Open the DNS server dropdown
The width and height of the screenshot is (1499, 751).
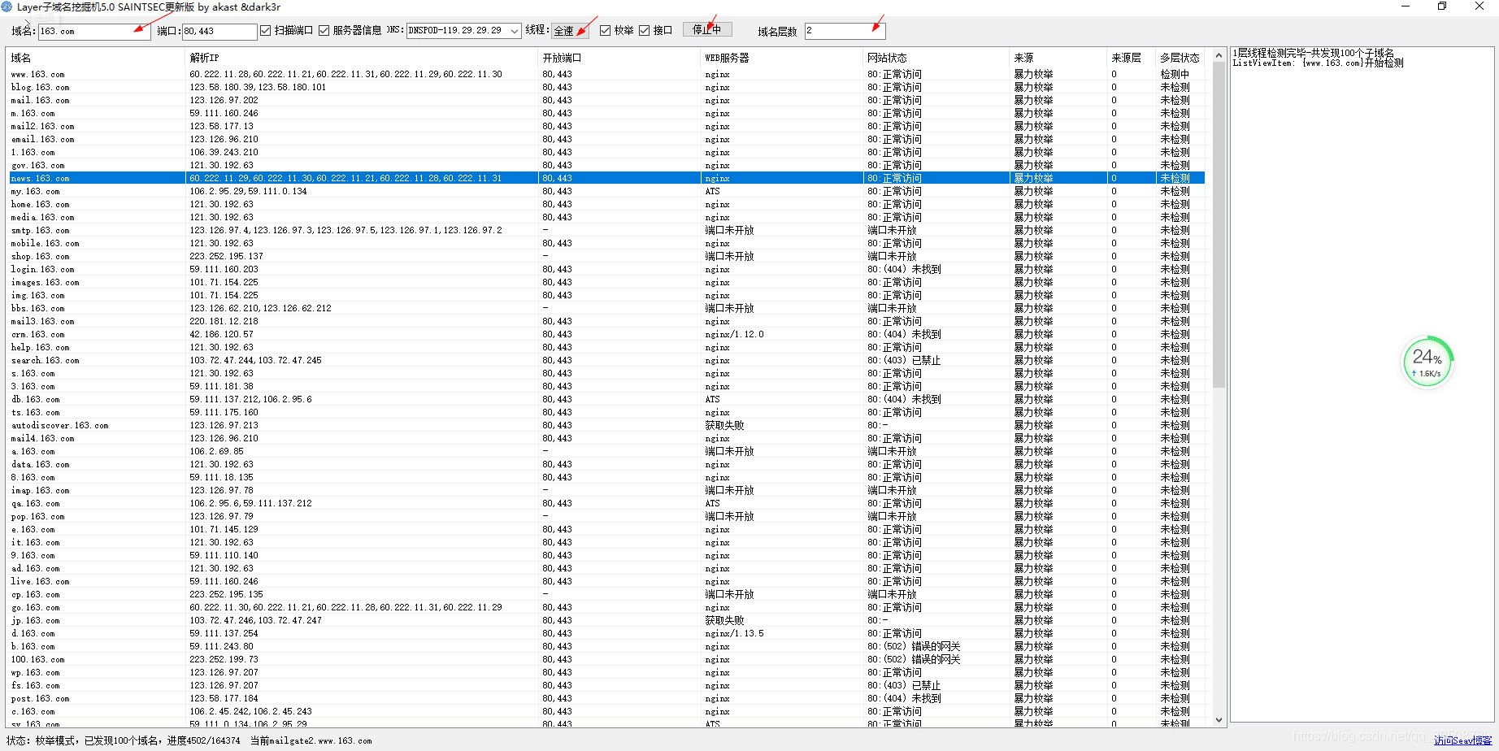point(515,31)
